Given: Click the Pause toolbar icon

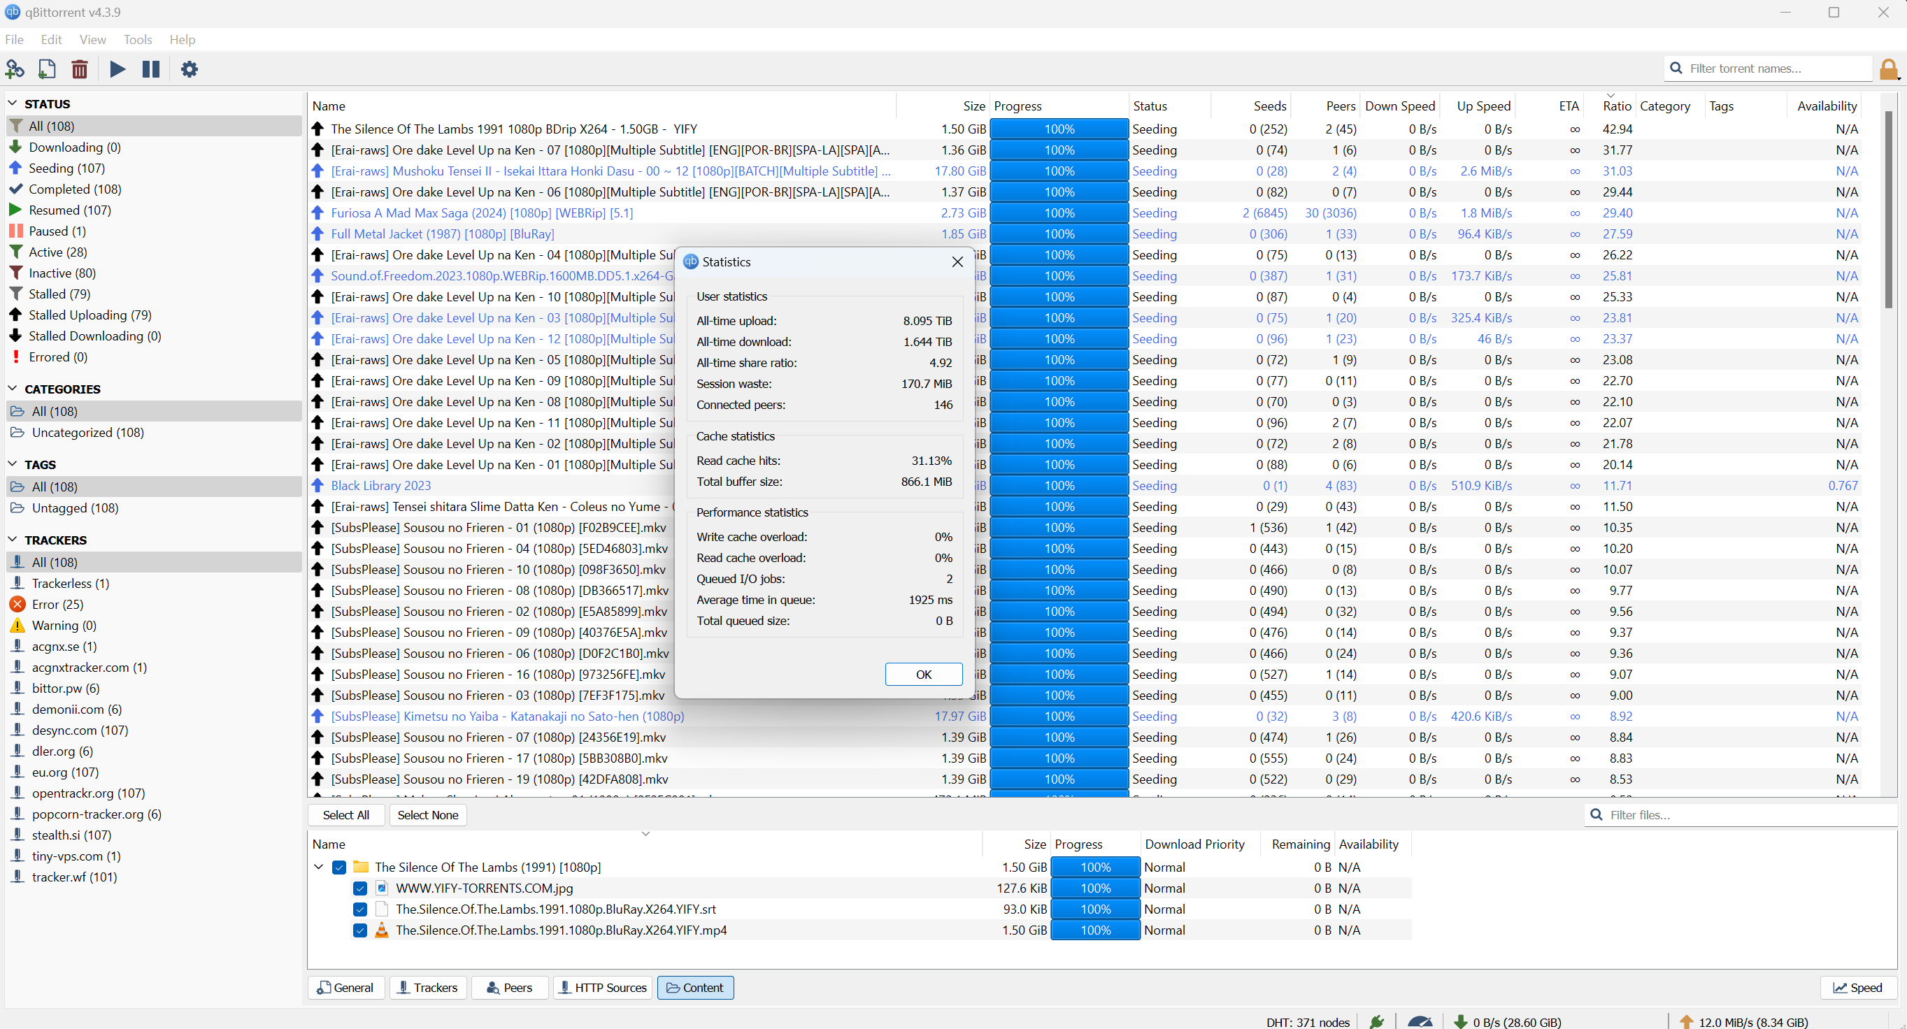Looking at the screenshot, I should pyautogui.click(x=151, y=69).
